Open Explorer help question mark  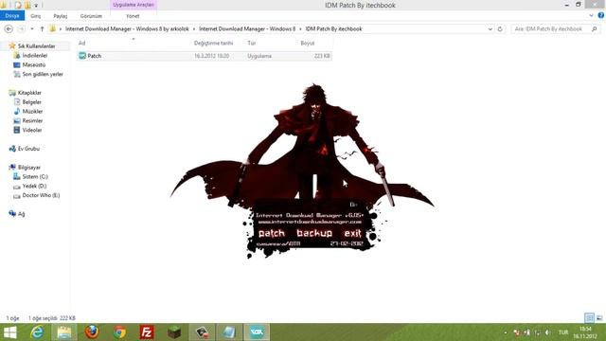601,16
